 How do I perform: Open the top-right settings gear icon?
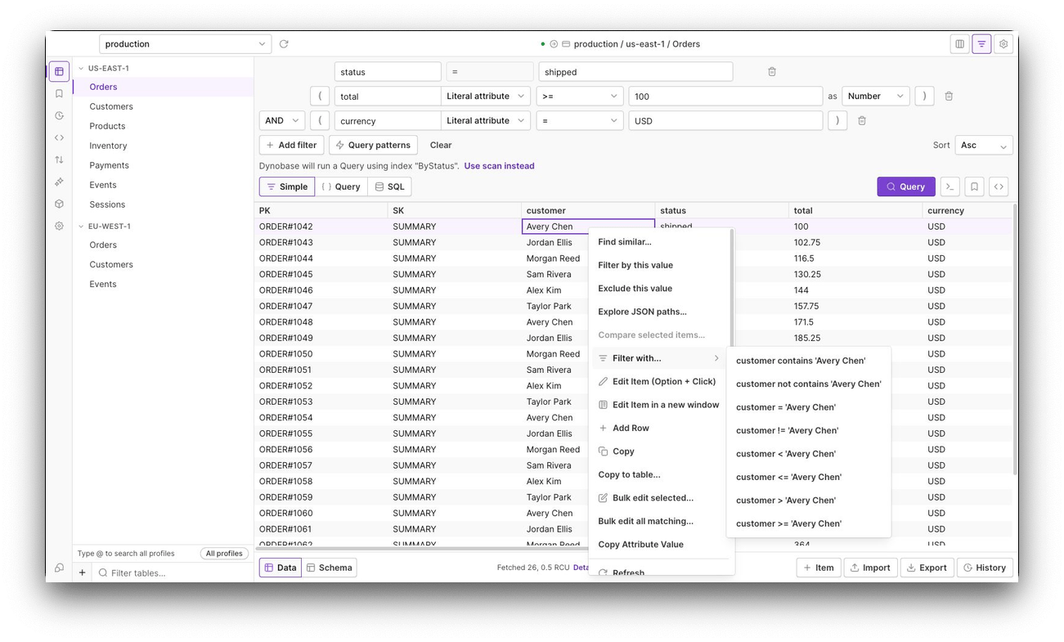point(1003,44)
